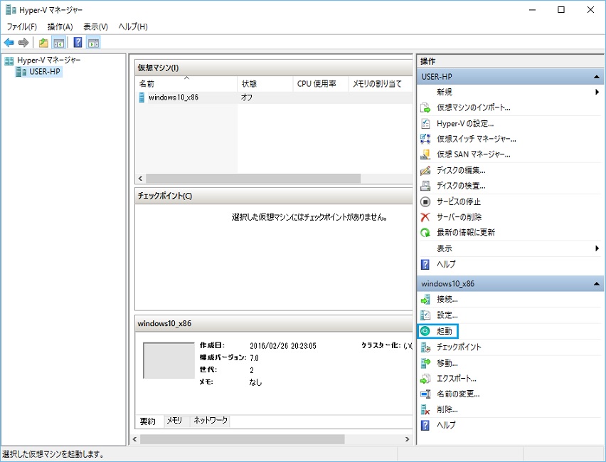Click the Hyper-V の設定 icon
The width and height of the screenshot is (606, 462).
coord(425,123)
